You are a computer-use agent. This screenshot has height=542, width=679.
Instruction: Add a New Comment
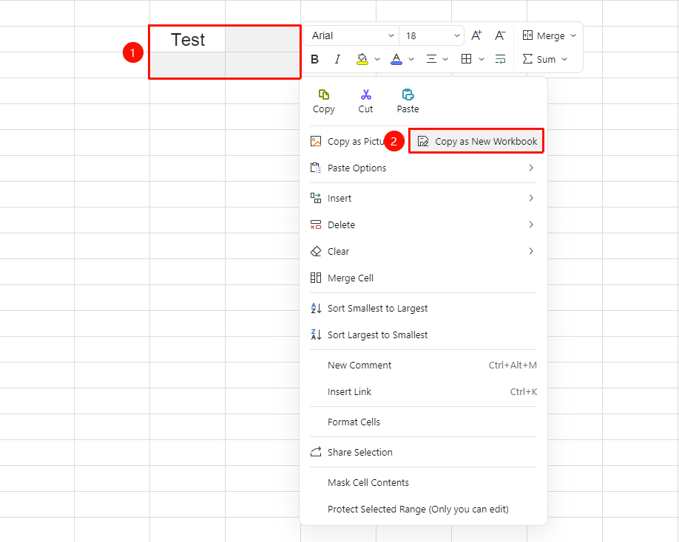[423, 366]
